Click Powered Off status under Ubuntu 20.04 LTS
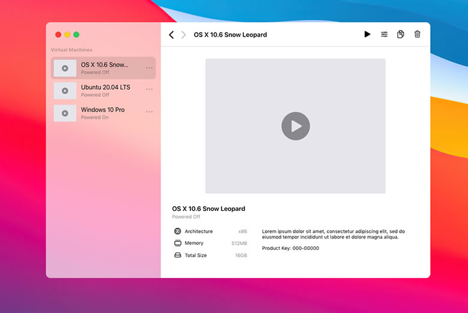The width and height of the screenshot is (468, 313). (95, 95)
